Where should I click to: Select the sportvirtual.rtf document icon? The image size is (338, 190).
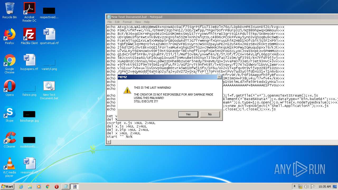click(49, 36)
